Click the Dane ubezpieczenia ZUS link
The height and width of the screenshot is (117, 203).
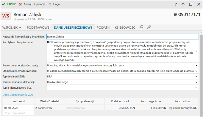click(x=18, y=95)
